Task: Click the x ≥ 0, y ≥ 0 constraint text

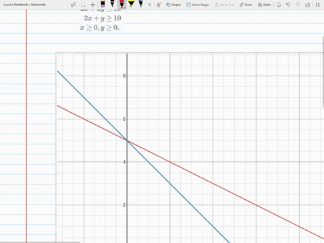Action: (99, 28)
